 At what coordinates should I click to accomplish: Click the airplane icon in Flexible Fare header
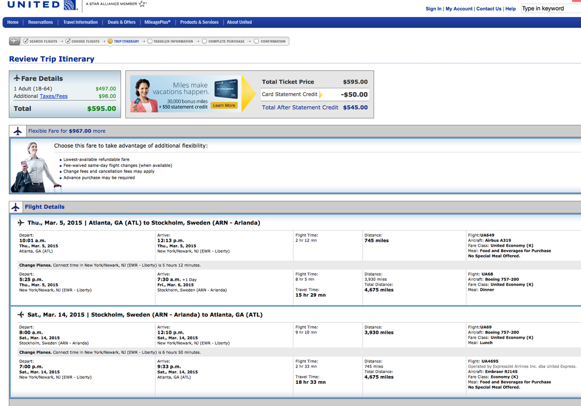pyautogui.click(x=18, y=131)
